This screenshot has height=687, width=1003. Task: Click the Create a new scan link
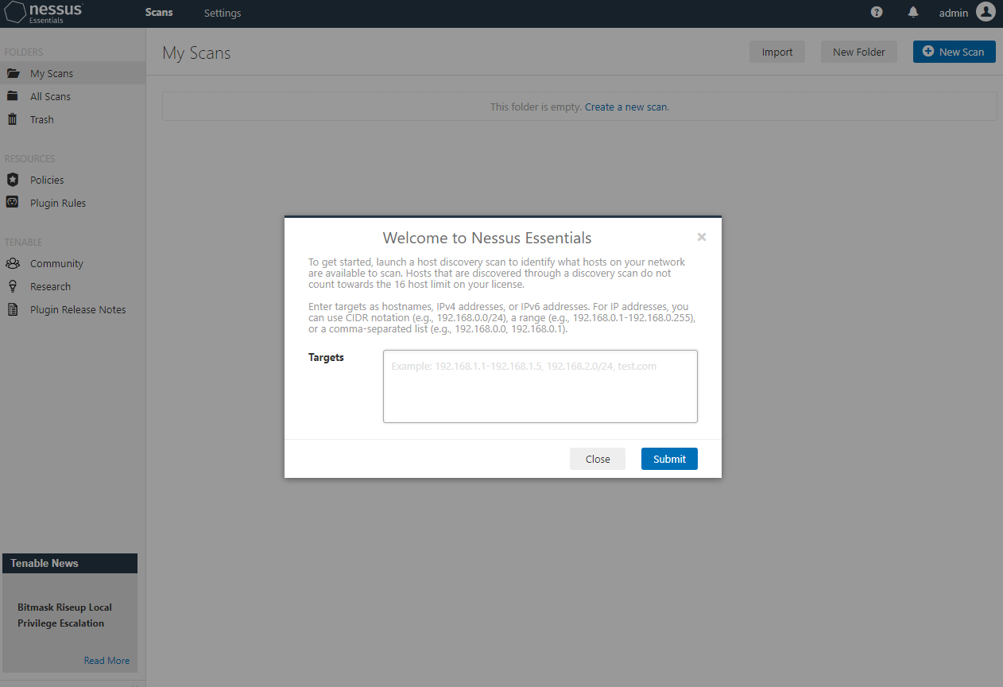tap(626, 107)
